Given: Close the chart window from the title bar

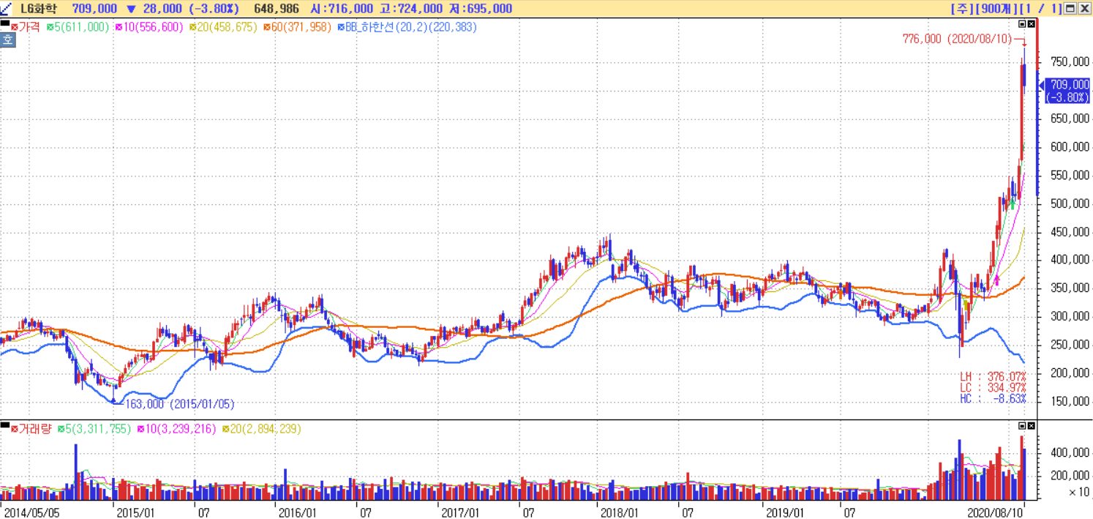Looking at the screenshot, I should point(1083,9).
